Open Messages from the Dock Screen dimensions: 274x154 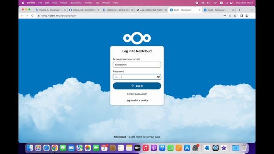click(63, 148)
